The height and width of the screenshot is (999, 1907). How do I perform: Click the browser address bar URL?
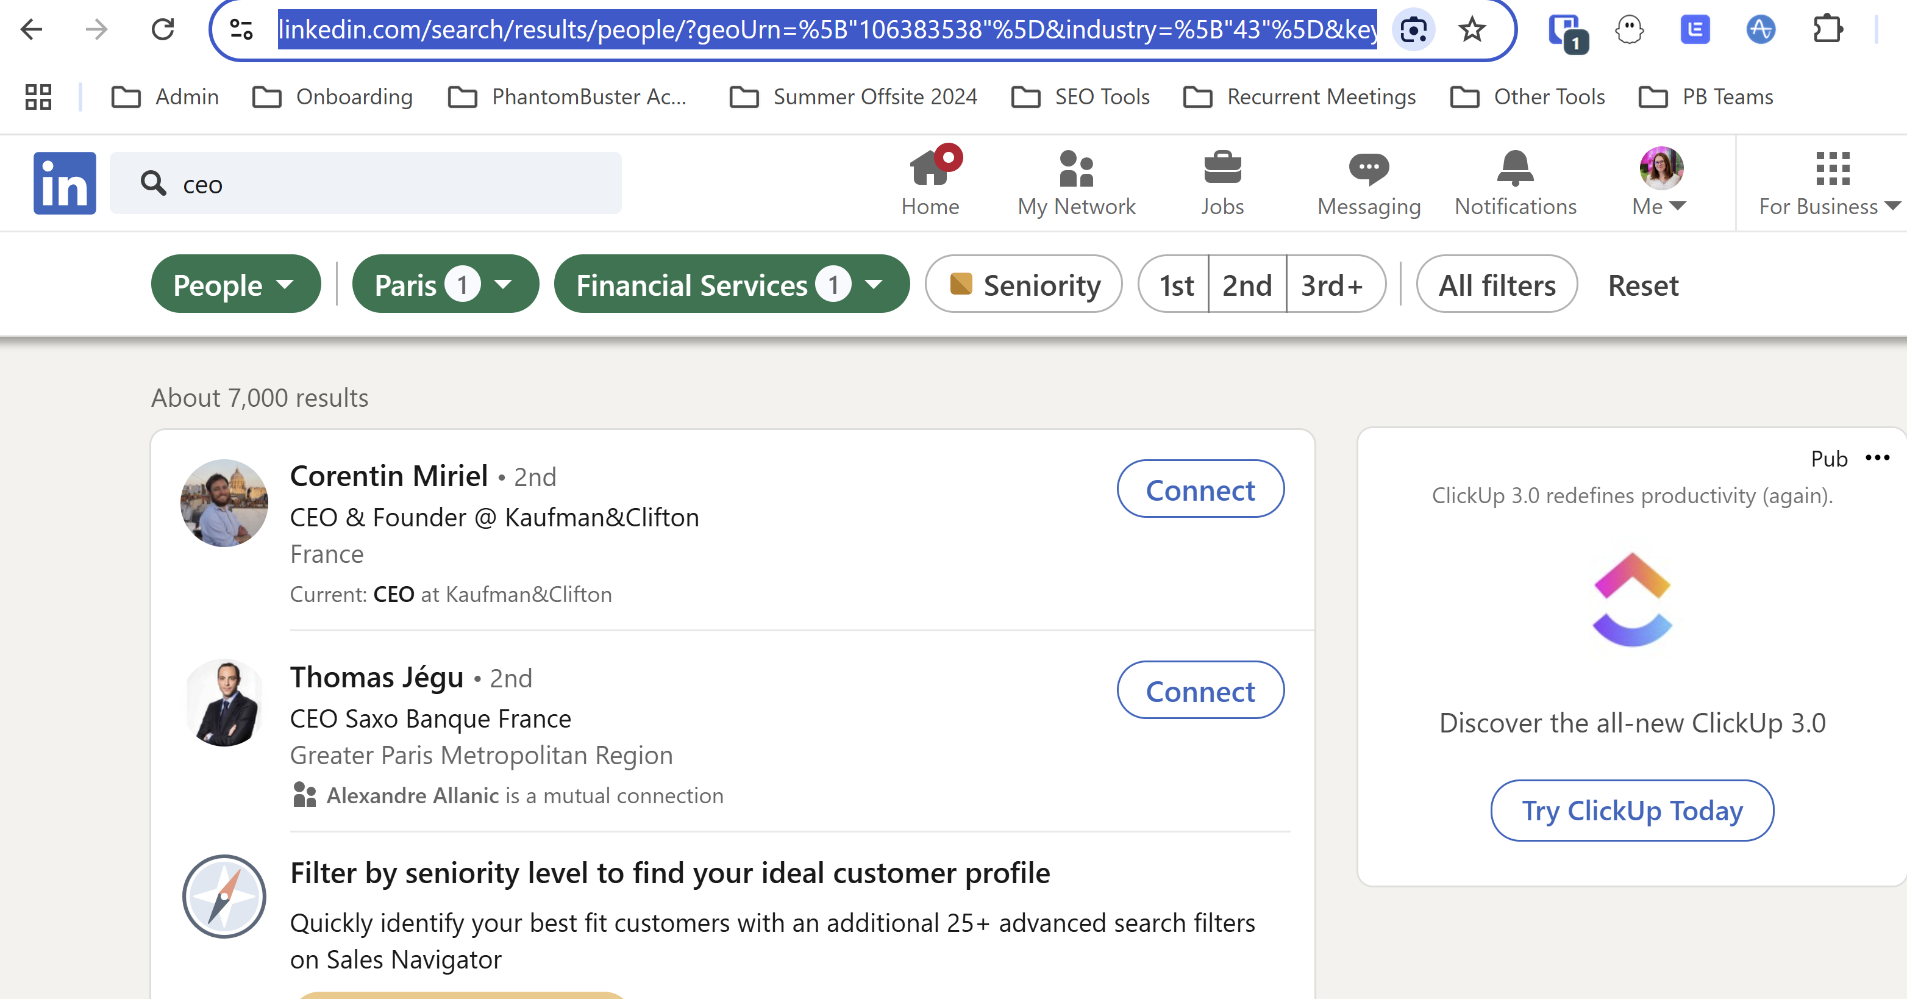(827, 30)
